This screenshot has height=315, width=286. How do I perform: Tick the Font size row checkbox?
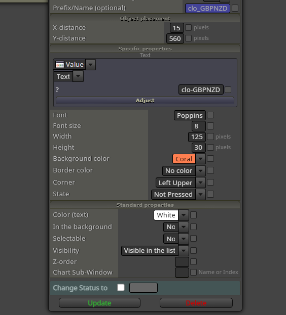(210, 126)
